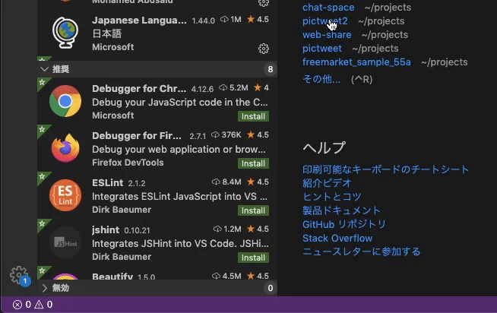Open recent project web-share
Viewport: 497px width, 313px height.
coord(327,34)
